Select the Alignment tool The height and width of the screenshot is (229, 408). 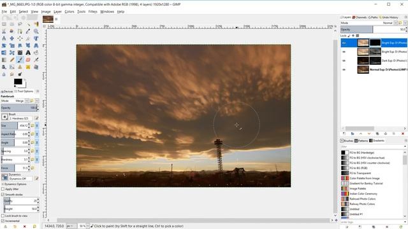[20, 38]
